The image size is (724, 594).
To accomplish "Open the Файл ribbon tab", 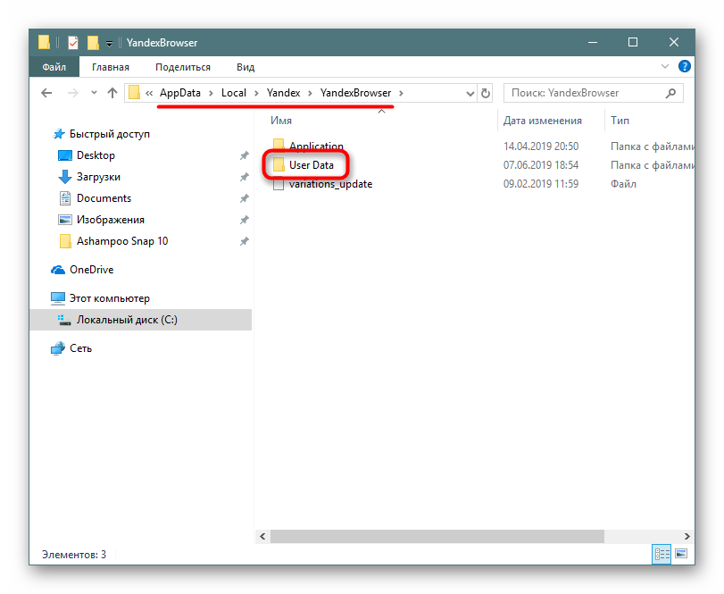I will point(54,67).
